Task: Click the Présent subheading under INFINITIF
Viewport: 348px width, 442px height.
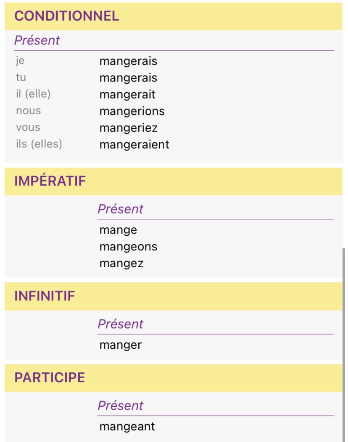Action: [x=120, y=324]
